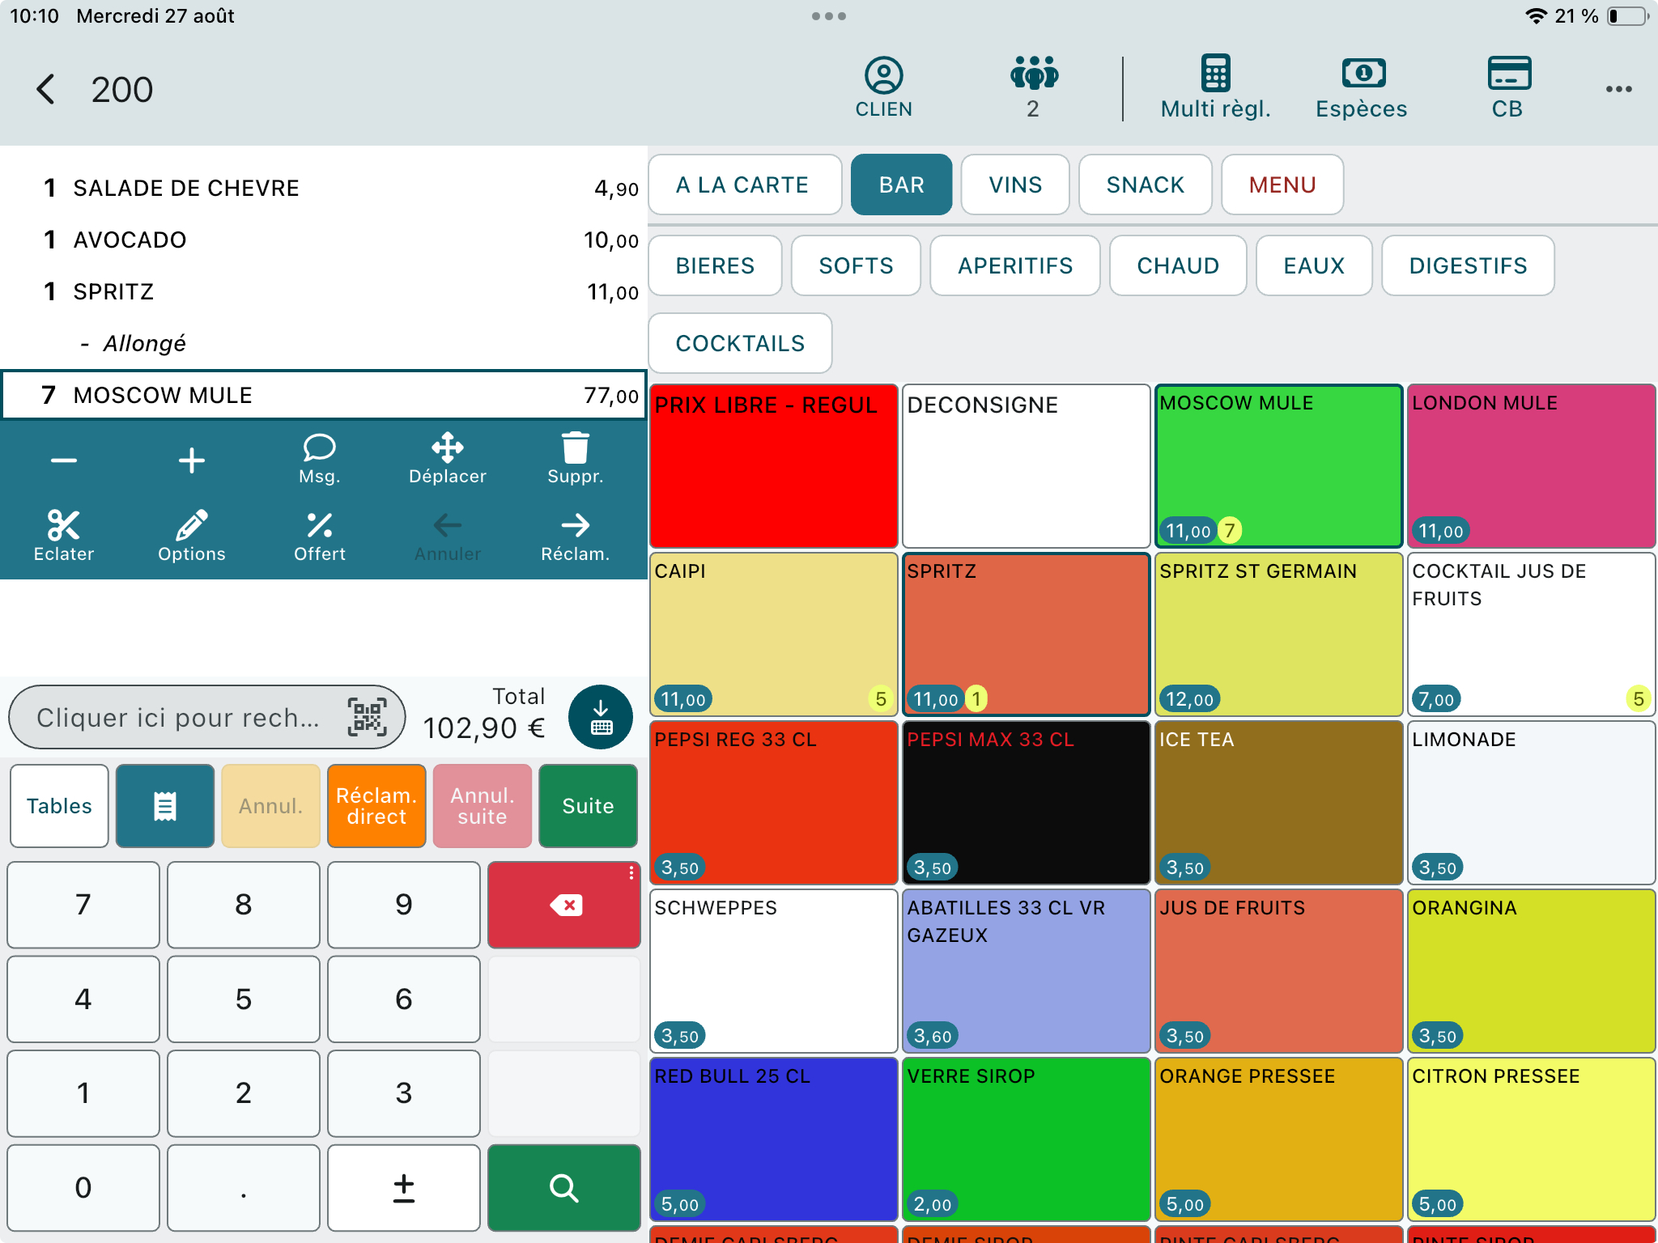Image resolution: width=1658 pixels, height=1243 pixels.
Task: Select the BAR tab
Action: click(901, 185)
